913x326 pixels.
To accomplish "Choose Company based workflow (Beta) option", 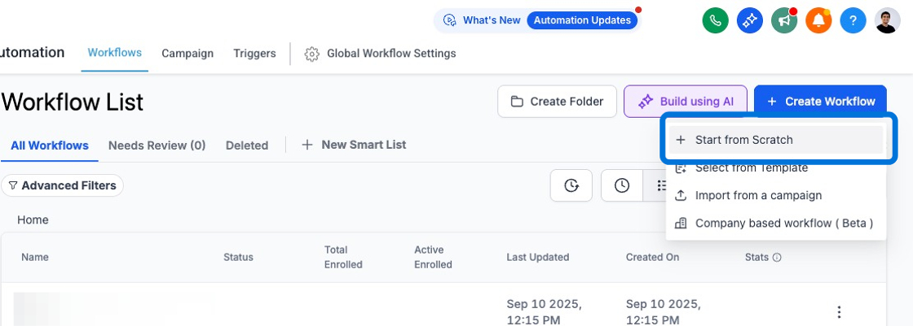I will (x=776, y=224).
